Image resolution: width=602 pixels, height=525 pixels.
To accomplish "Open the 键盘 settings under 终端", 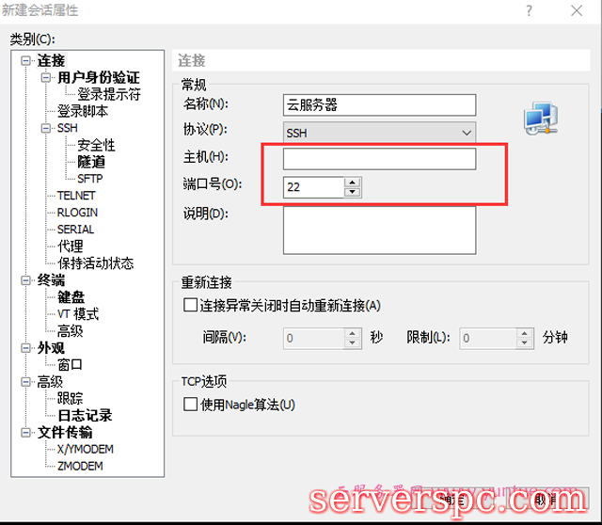I will [x=71, y=297].
